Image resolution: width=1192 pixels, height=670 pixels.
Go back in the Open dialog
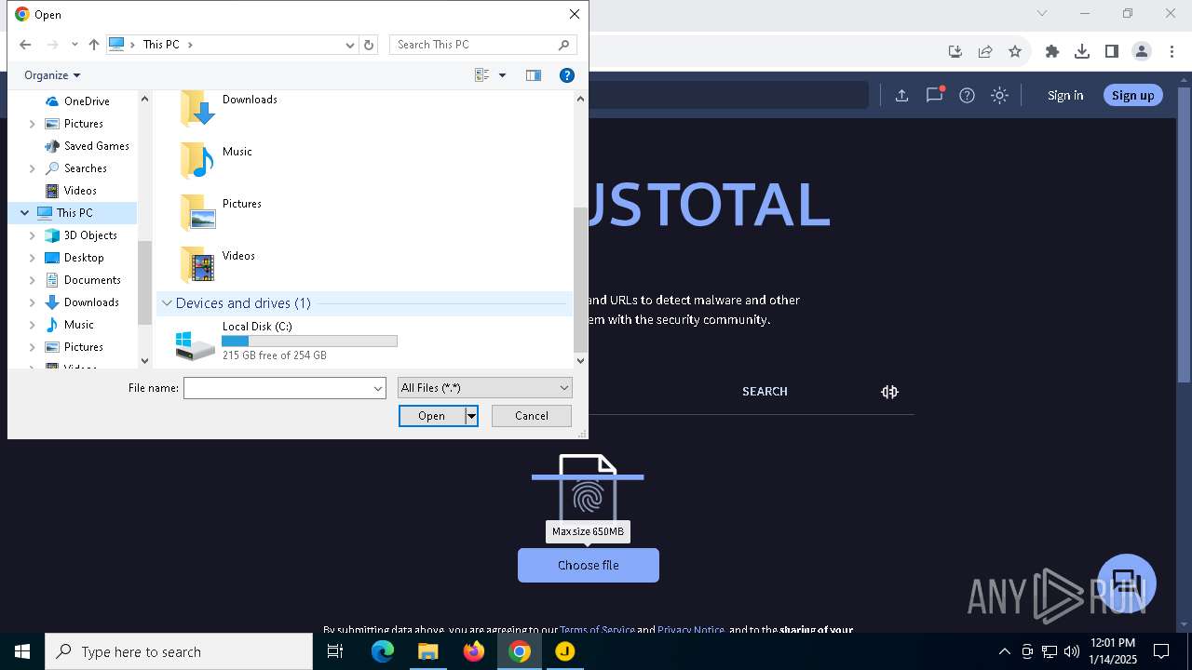point(25,45)
